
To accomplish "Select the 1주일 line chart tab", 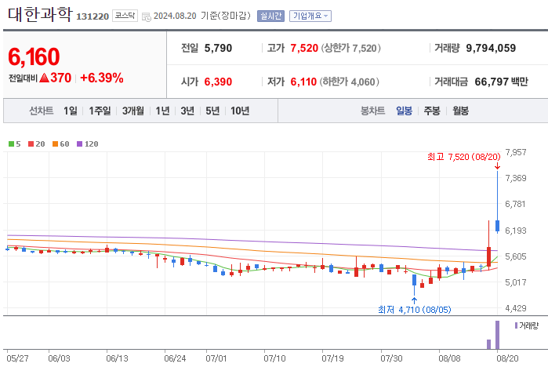I will click(100, 111).
